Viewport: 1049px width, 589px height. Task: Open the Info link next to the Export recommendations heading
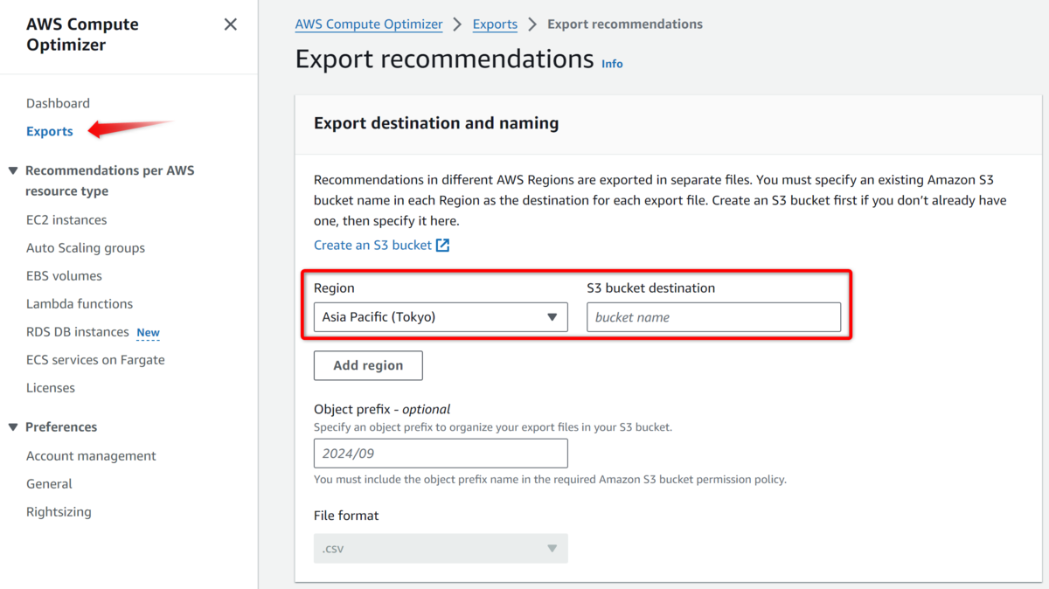612,64
